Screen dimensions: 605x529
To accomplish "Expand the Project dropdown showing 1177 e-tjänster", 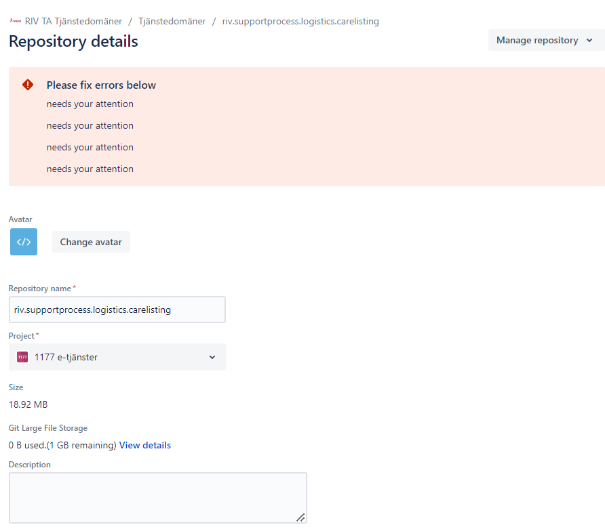I will (x=117, y=357).
